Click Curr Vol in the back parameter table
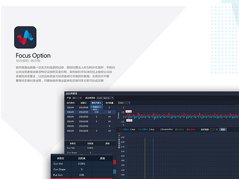Screen dimensions: 239x179 pyautogui.click(x=71, y=148)
